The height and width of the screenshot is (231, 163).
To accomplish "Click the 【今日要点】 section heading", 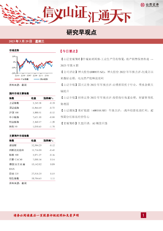I will (x=69, y=51).
